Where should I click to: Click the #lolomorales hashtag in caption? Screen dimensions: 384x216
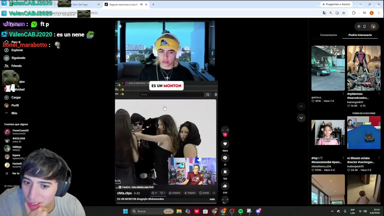tap(156, 199)
